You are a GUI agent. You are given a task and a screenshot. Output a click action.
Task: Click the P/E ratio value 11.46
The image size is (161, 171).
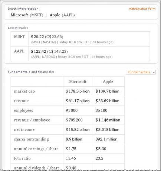point(71,158)
